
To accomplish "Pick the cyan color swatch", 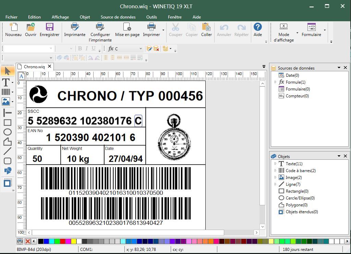I will (x=52, y=241).
